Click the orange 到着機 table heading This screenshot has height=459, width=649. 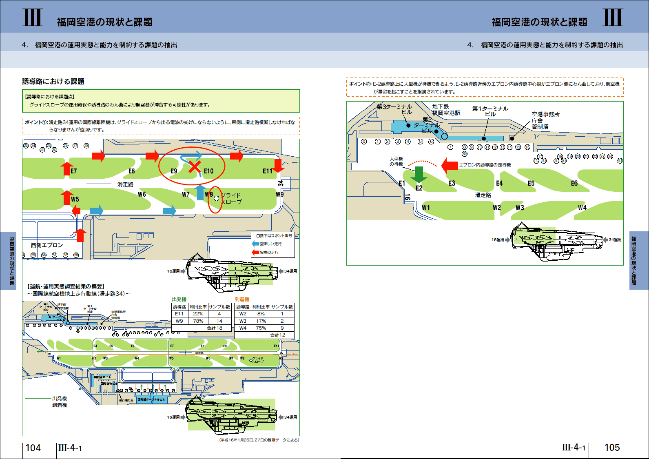242,299
